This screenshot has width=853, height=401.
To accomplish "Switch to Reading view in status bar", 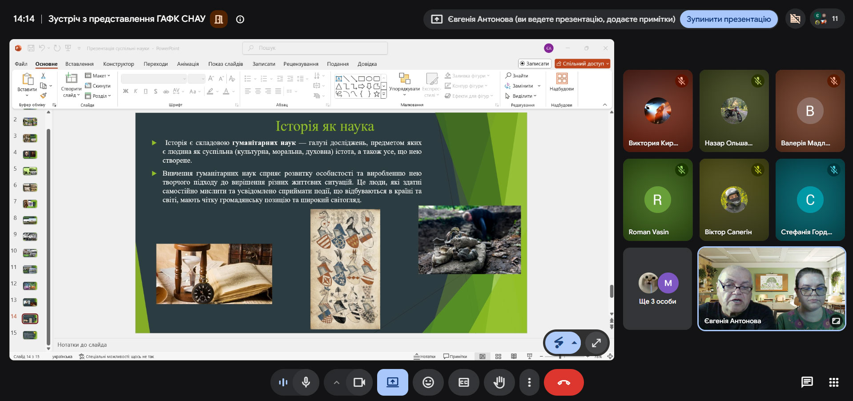I will click(514, 356).
